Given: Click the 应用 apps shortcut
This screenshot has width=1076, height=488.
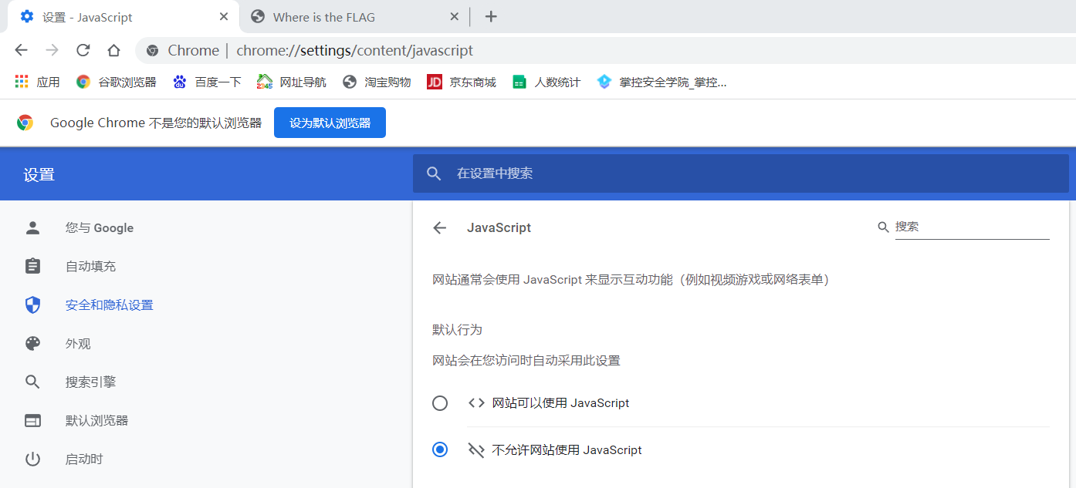Looking at the screenshot, I should click(36, 82).
